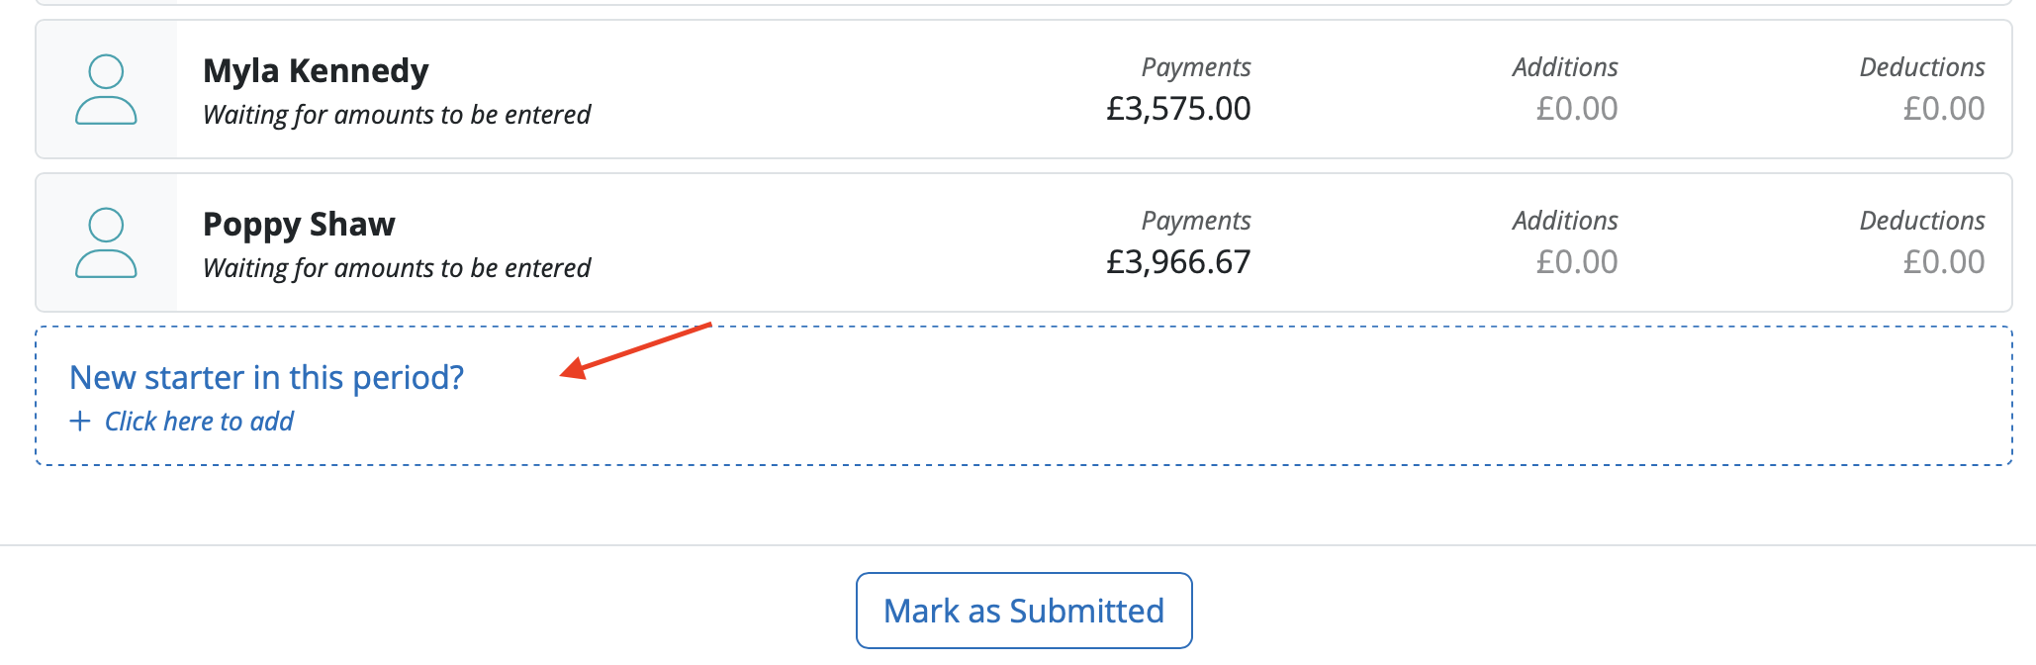This screenshot has width=2036, height=665.
Task: Click the plus icon beside Click here to add
Action: 80,421
